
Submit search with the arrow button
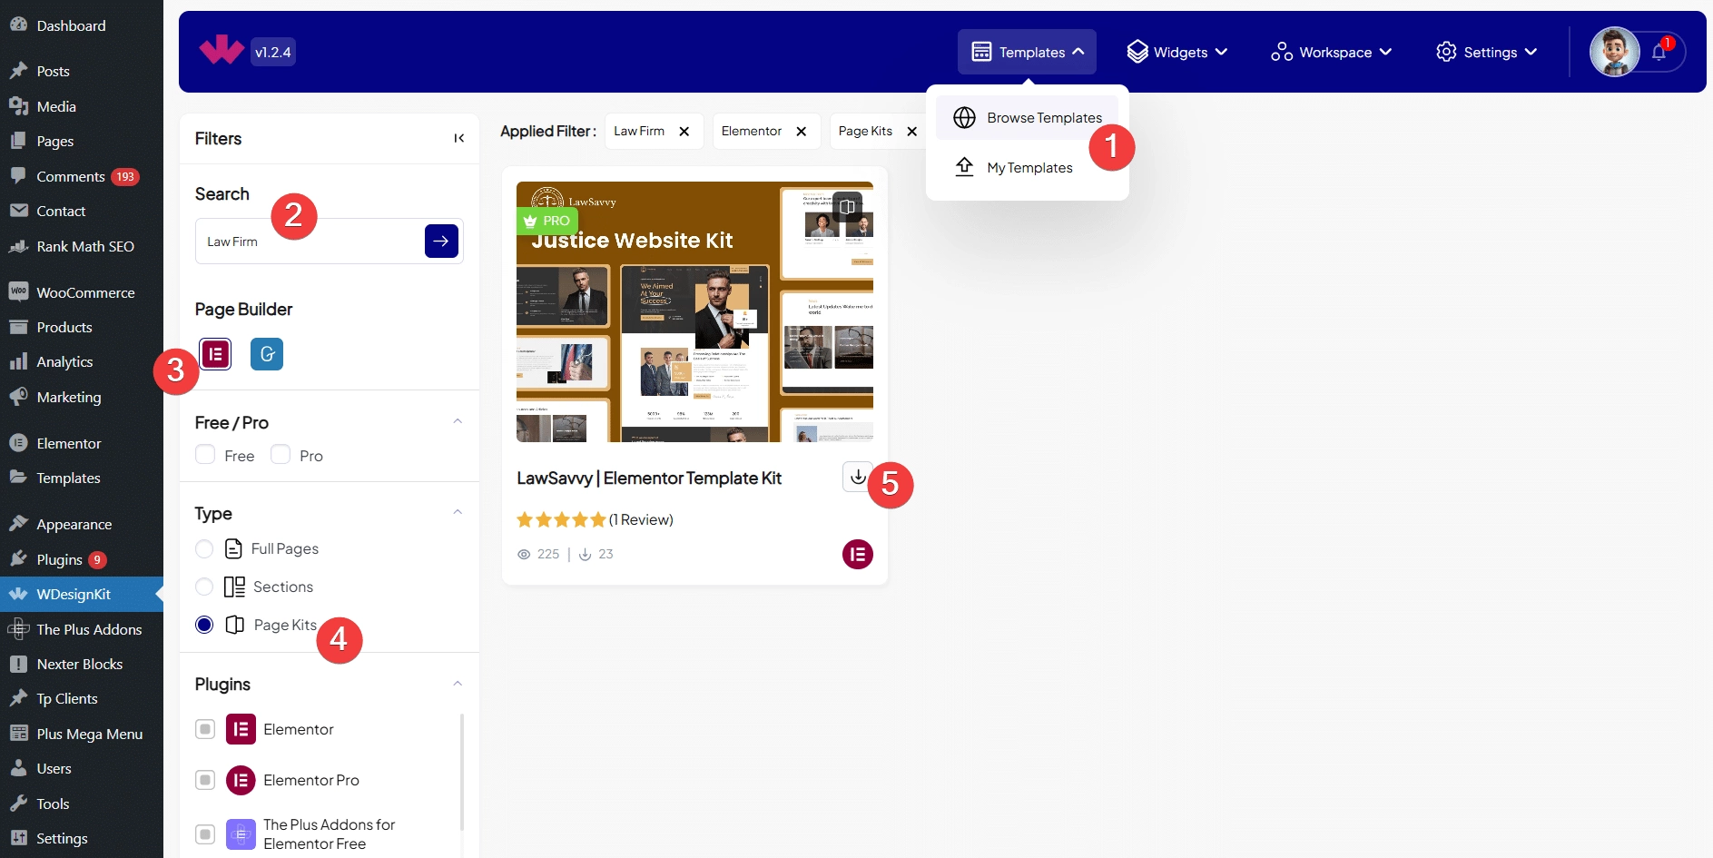pyautogui.click(x=441, y=242)
